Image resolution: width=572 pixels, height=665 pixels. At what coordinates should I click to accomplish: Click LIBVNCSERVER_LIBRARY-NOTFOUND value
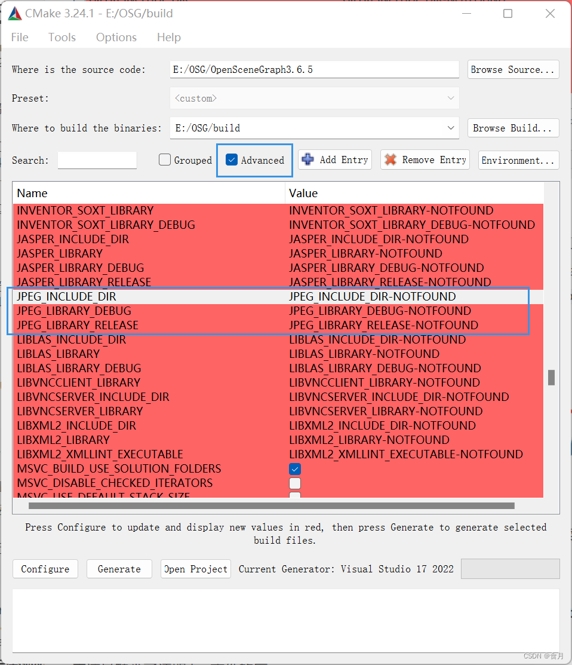coord(386,412)
